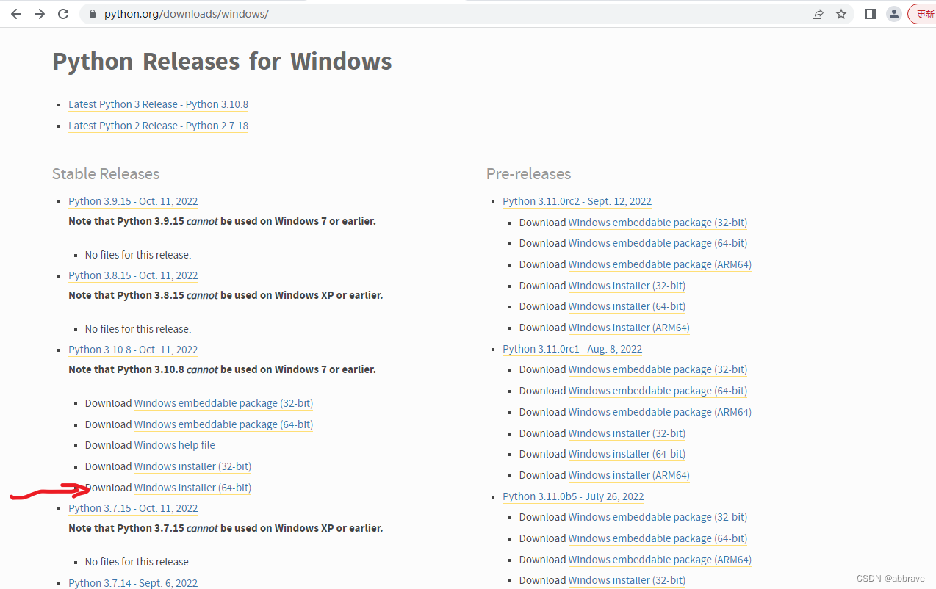936x589 pixels.
Task: Go back to the previous page
Action: (x=16, y=14)
